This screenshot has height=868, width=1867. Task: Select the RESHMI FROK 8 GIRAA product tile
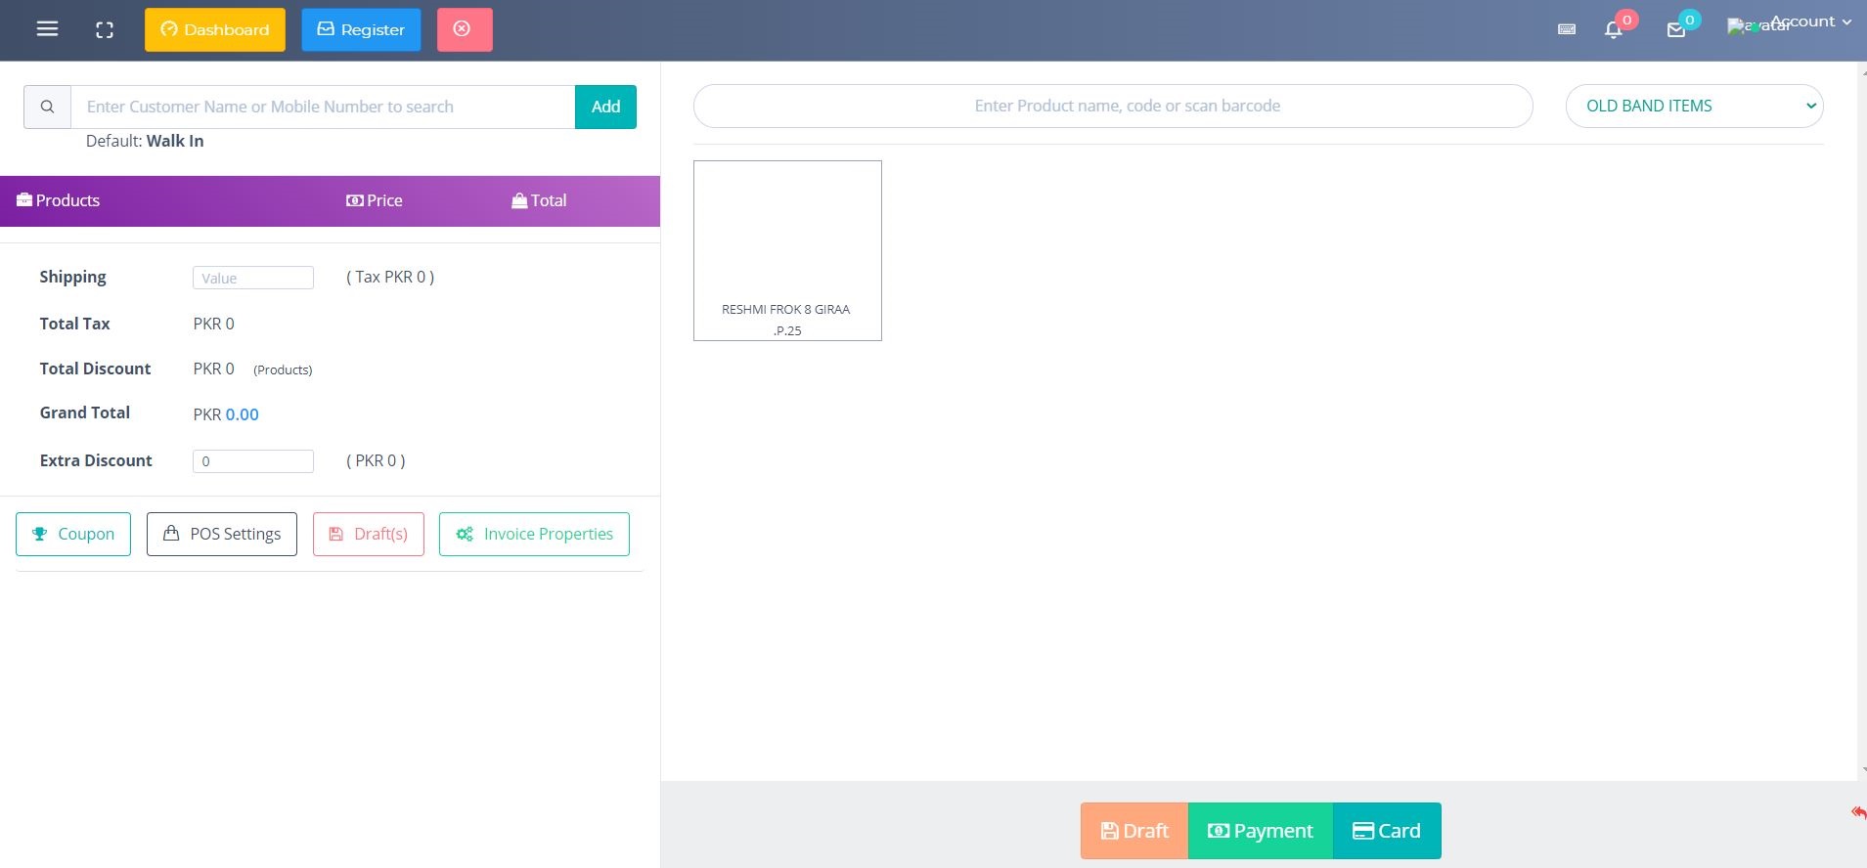click(x=787, y=250)
